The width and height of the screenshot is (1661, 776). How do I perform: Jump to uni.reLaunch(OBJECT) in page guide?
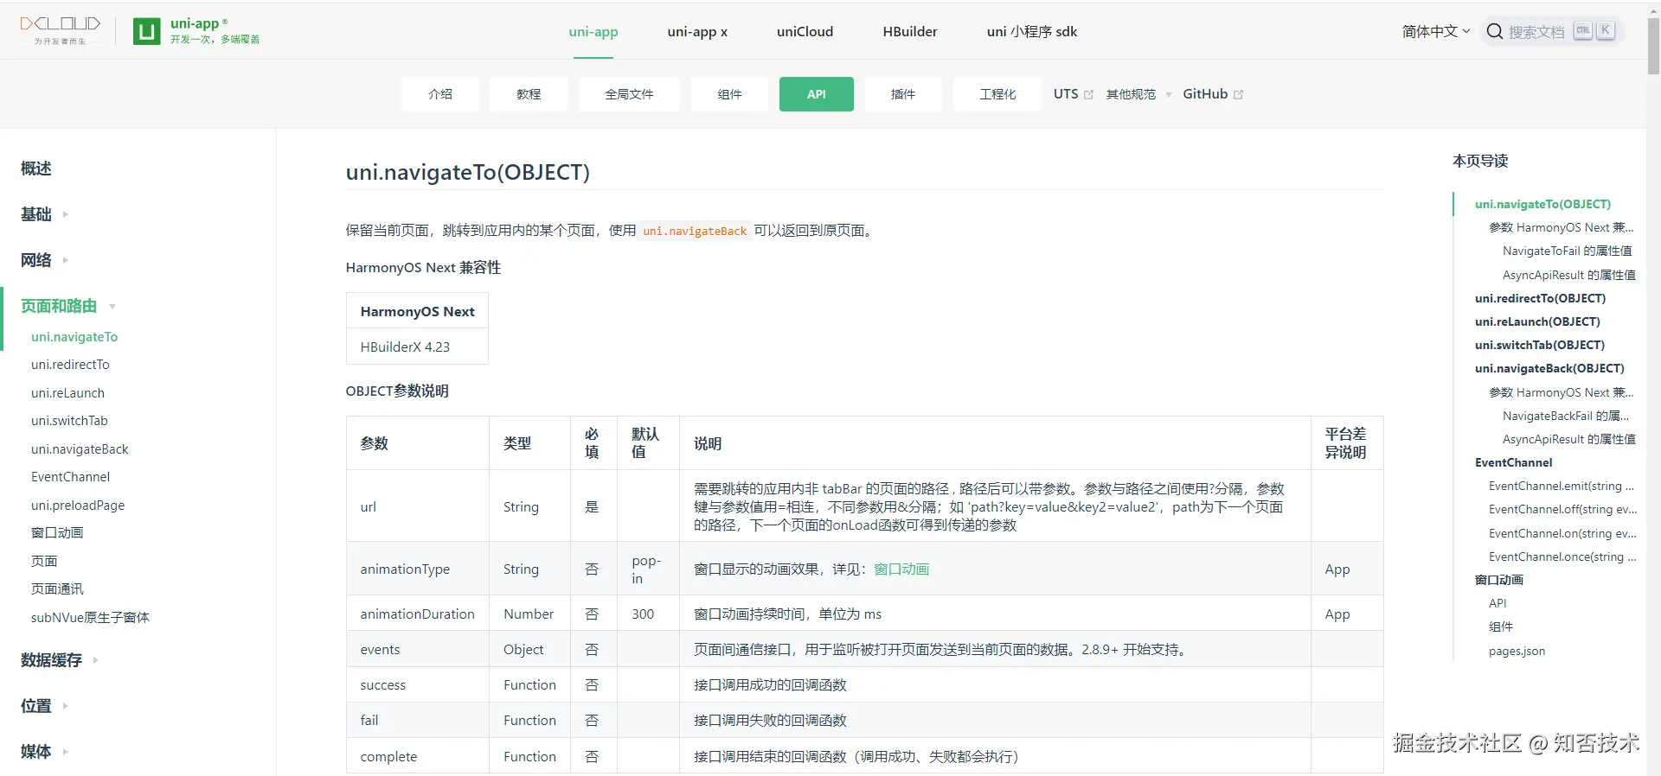pos(1537,321)
